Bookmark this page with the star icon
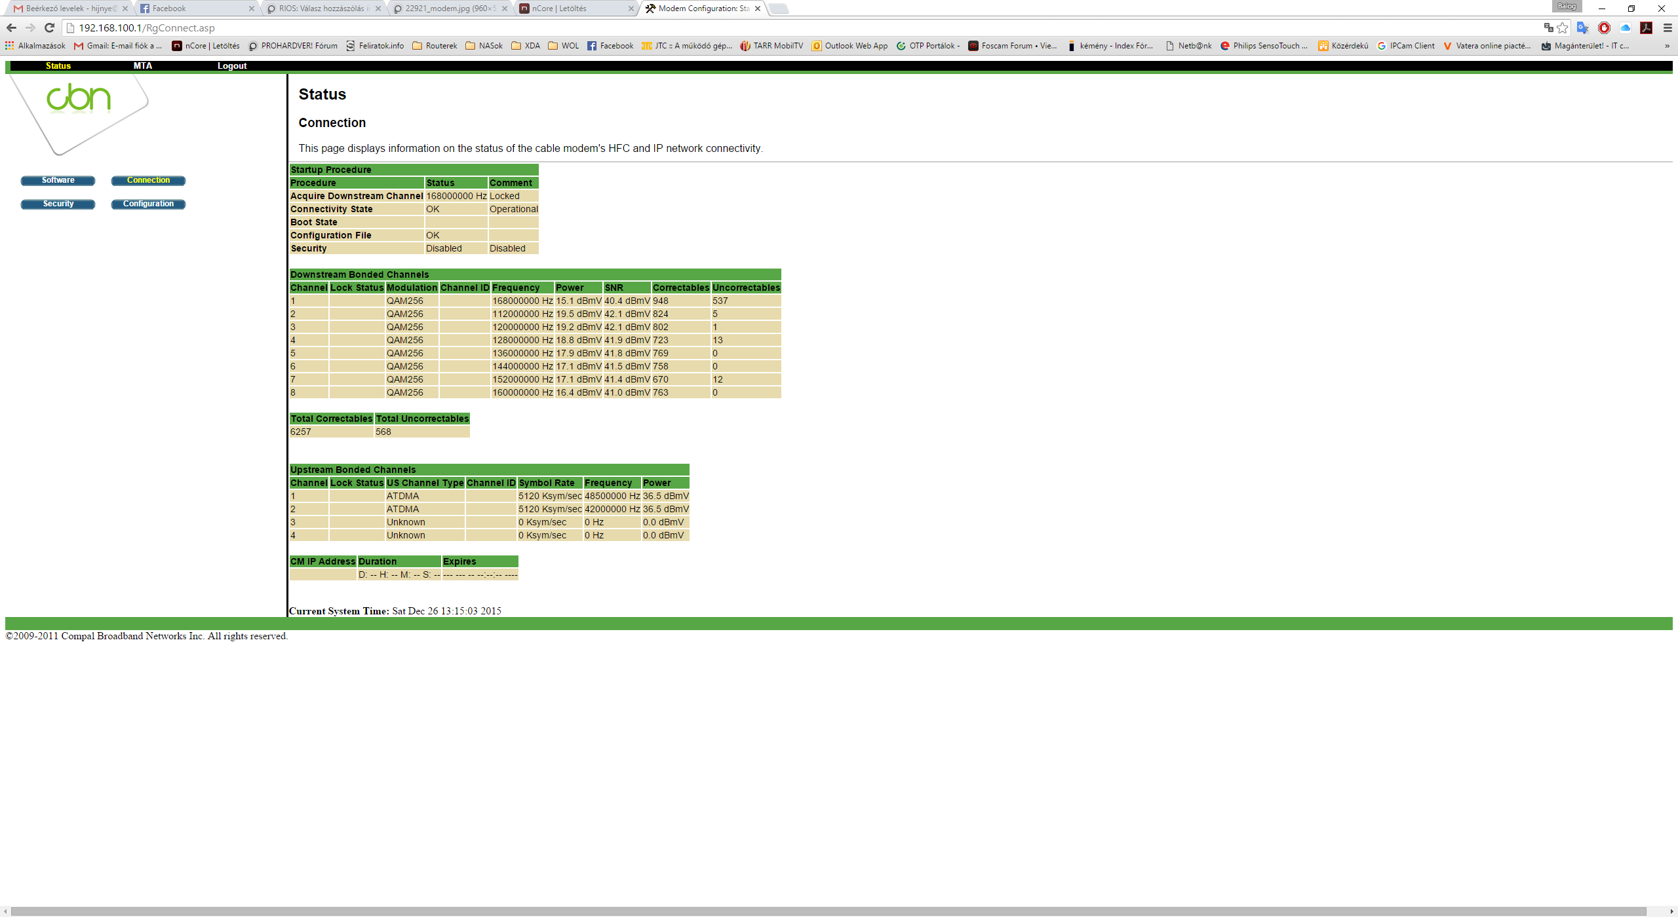Viewport: 1678px width, 917px height. pyautogui.click(x=1563, y=28)
